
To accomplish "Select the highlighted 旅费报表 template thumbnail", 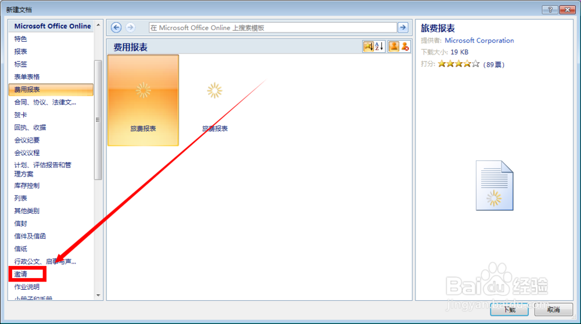I will click(x=143, y=100).
